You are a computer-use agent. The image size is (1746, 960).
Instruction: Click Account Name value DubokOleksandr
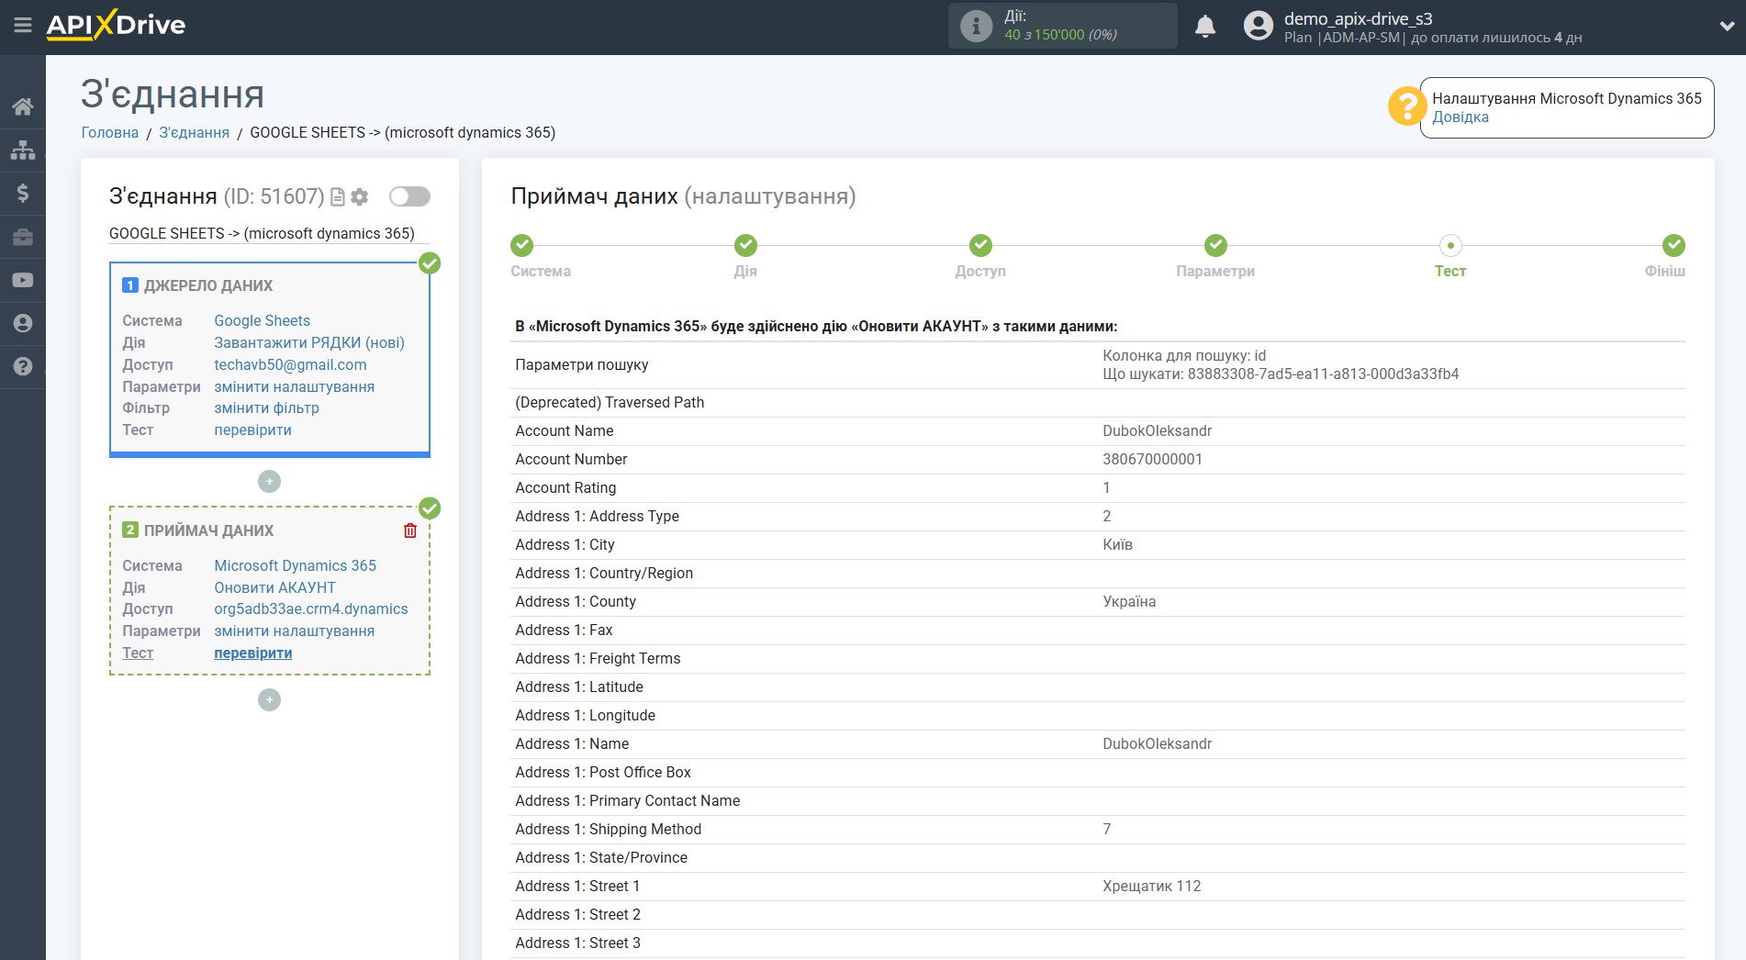click(x=1157, y=430)
